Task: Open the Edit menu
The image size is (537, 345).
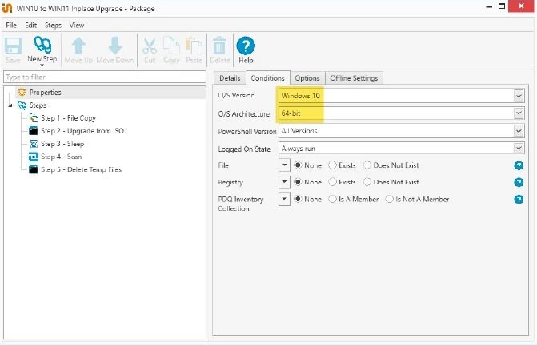Action: coord(31,26)
